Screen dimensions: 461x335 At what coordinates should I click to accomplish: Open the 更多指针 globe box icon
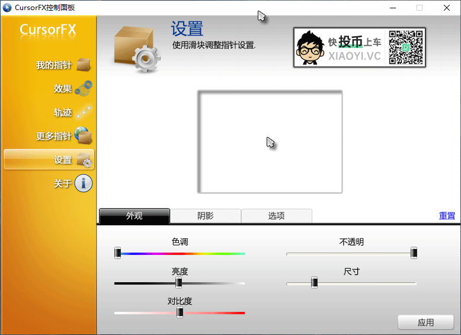(84, 136)
